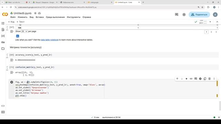Go to table page 2
This screenshot has height=124, width=221.
(211, 32)
